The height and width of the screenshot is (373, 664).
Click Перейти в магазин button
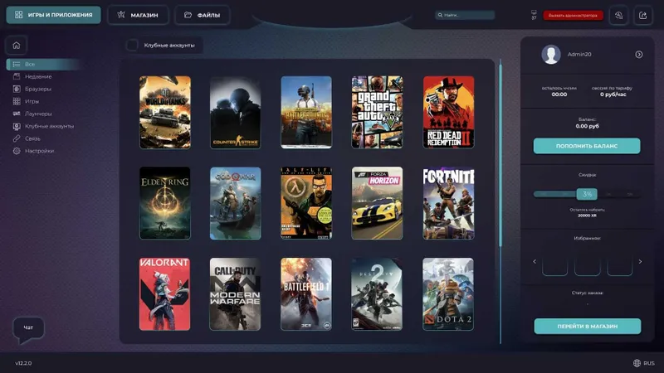(588, 326)
